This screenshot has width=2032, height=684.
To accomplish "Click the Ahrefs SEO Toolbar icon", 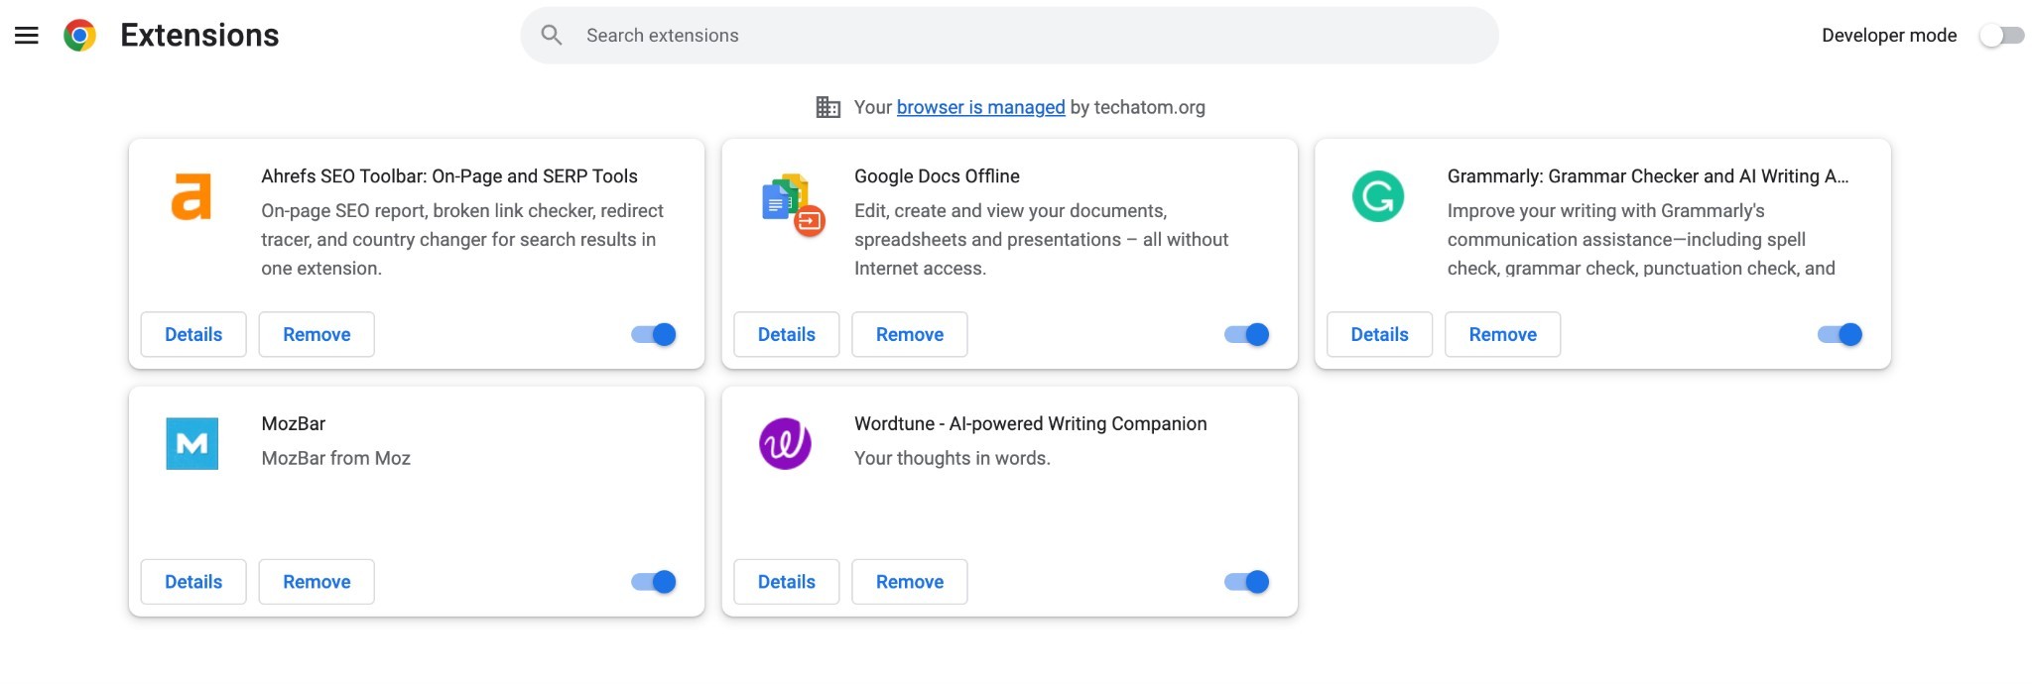I will (191, 196).
